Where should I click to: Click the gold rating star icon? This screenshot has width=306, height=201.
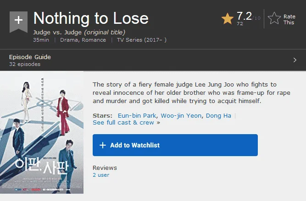(x=228, y=19)
